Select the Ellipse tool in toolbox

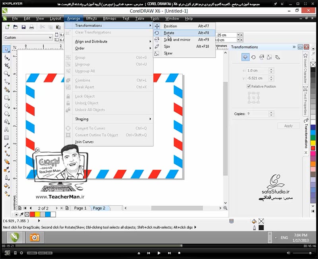(6, 106)
